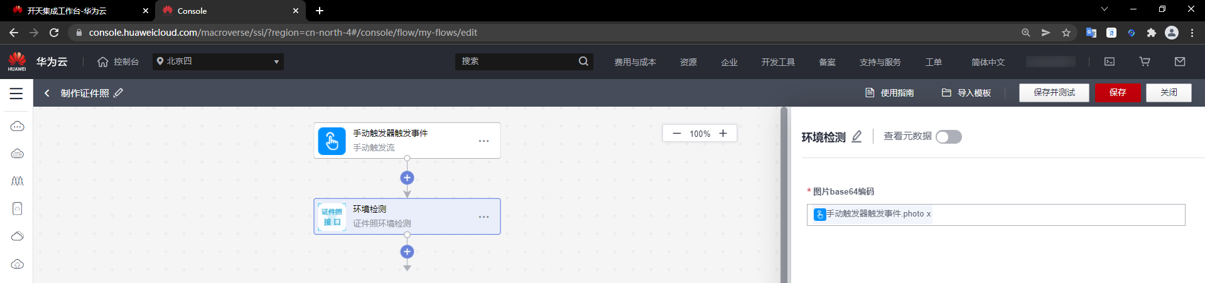Open the 工单 menu
This screenshot has width=1205, height=283.
[x=933, y=62]
